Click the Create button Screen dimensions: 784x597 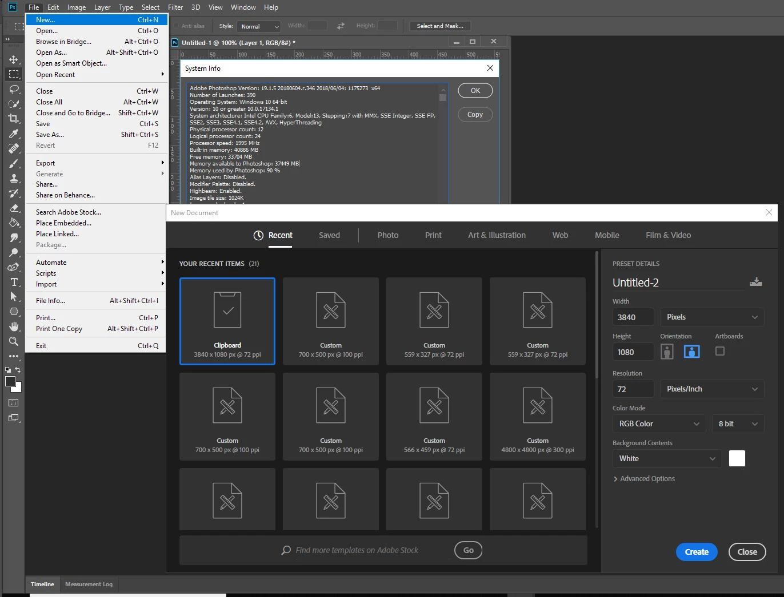(697, 552)
